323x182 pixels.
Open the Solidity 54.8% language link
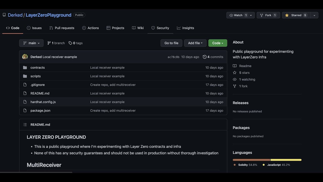pyautogui.click(x=245, y=165)
